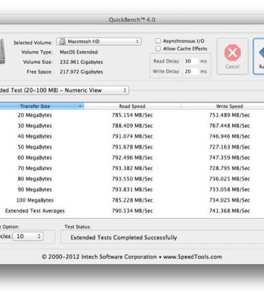This screenshot has width=264, height=298.
Task: Click the MacOS Extended volume type value
Action: point(79,52)
